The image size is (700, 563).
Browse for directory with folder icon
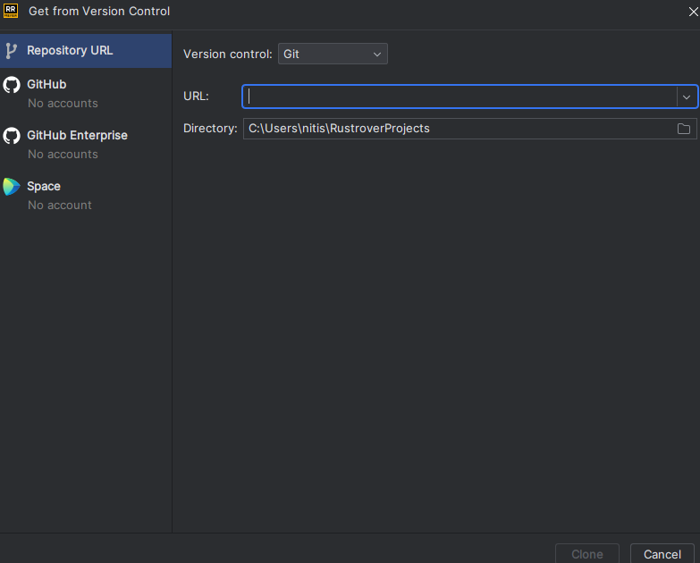684,129
